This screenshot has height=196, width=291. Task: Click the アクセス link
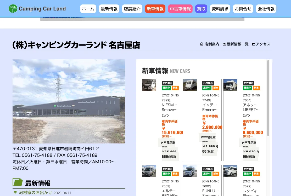click(x=263, y=44)
